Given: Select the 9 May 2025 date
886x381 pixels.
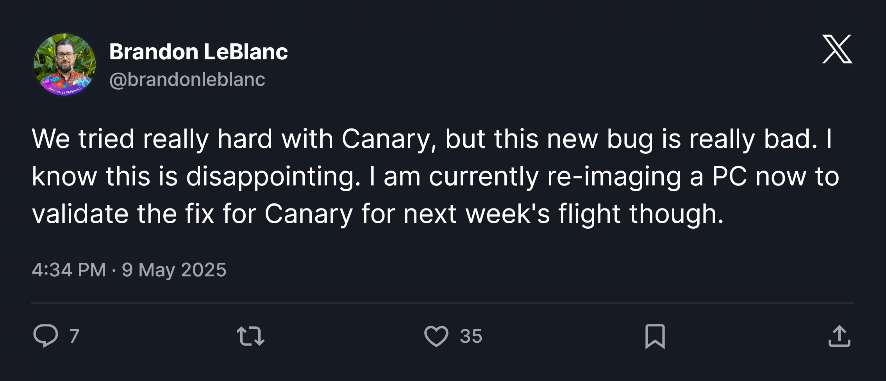Looking at the screenshot, I should pos(174,270).
